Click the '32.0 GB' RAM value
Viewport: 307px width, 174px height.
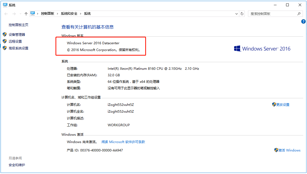pos(114,75)
